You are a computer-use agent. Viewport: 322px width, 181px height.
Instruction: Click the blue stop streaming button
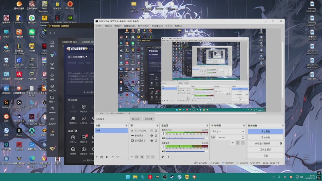266,132
